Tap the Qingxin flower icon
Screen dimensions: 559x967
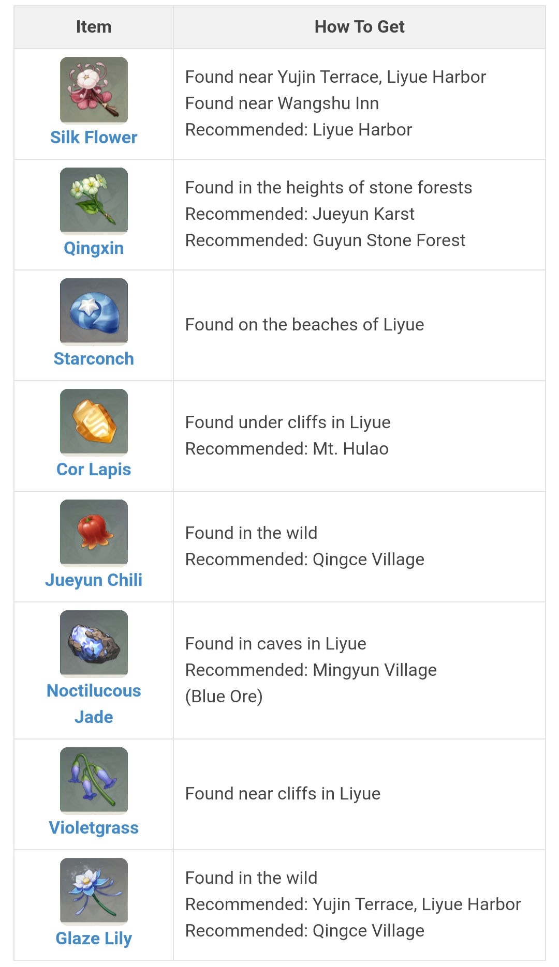tap(94, 201)
